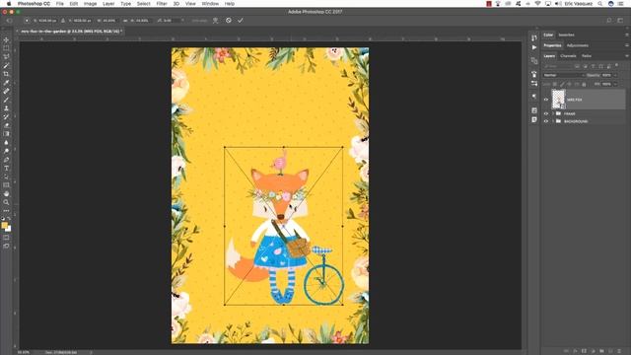Switch to the Adjustments tab
Image resolution: width=631 pixels, height=355 pixels.
pos(578,45)
